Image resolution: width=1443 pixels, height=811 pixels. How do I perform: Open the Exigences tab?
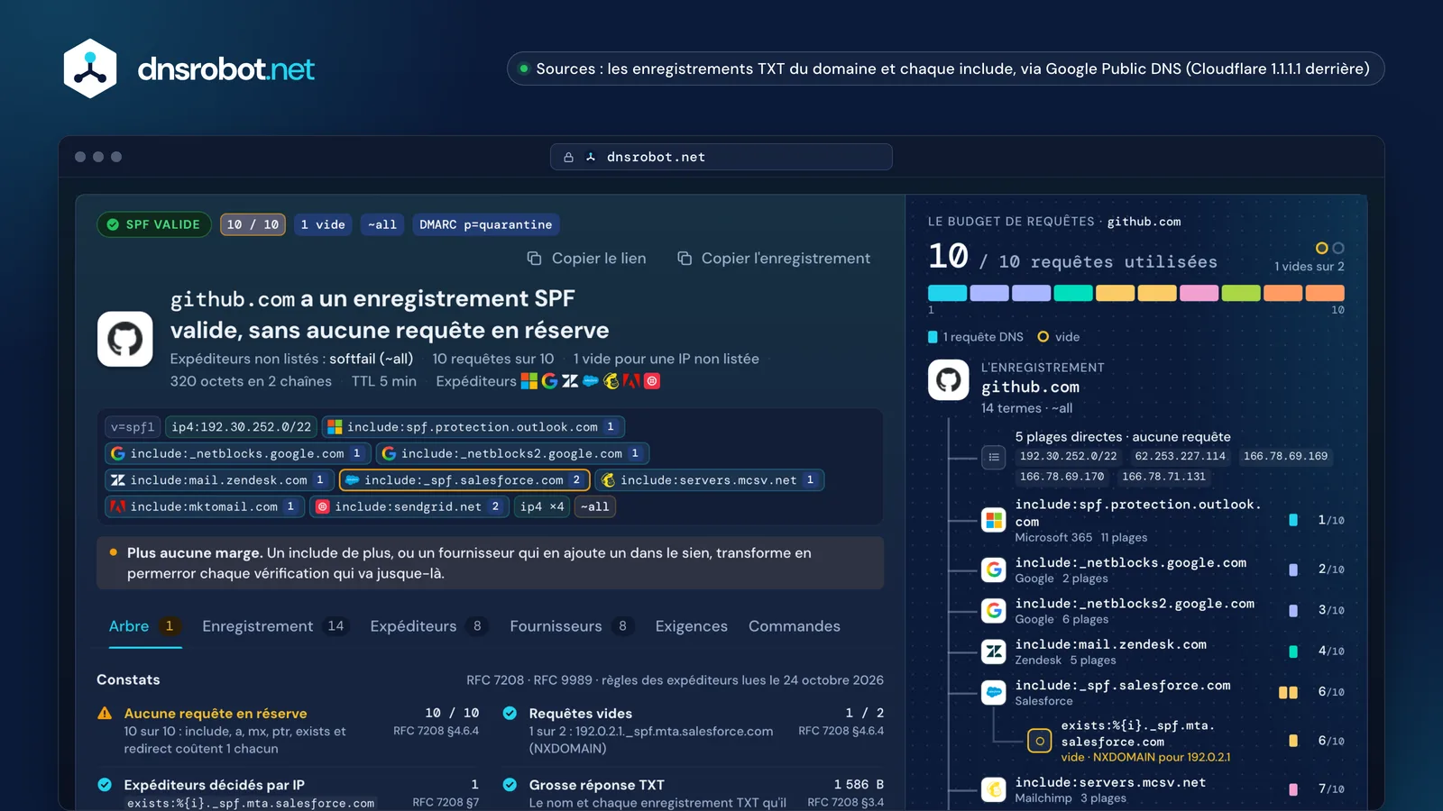[x=691, y=626]
